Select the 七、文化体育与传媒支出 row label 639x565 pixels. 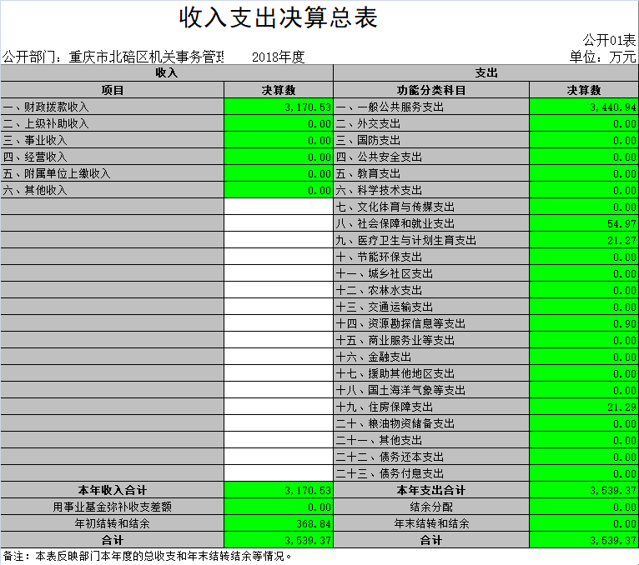click(x=395, y=207)
